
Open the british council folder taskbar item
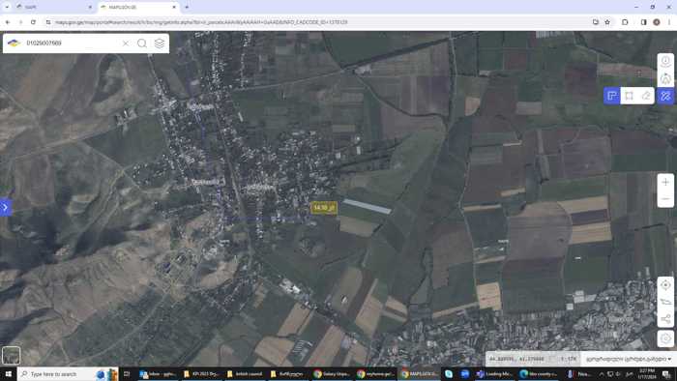245,374
